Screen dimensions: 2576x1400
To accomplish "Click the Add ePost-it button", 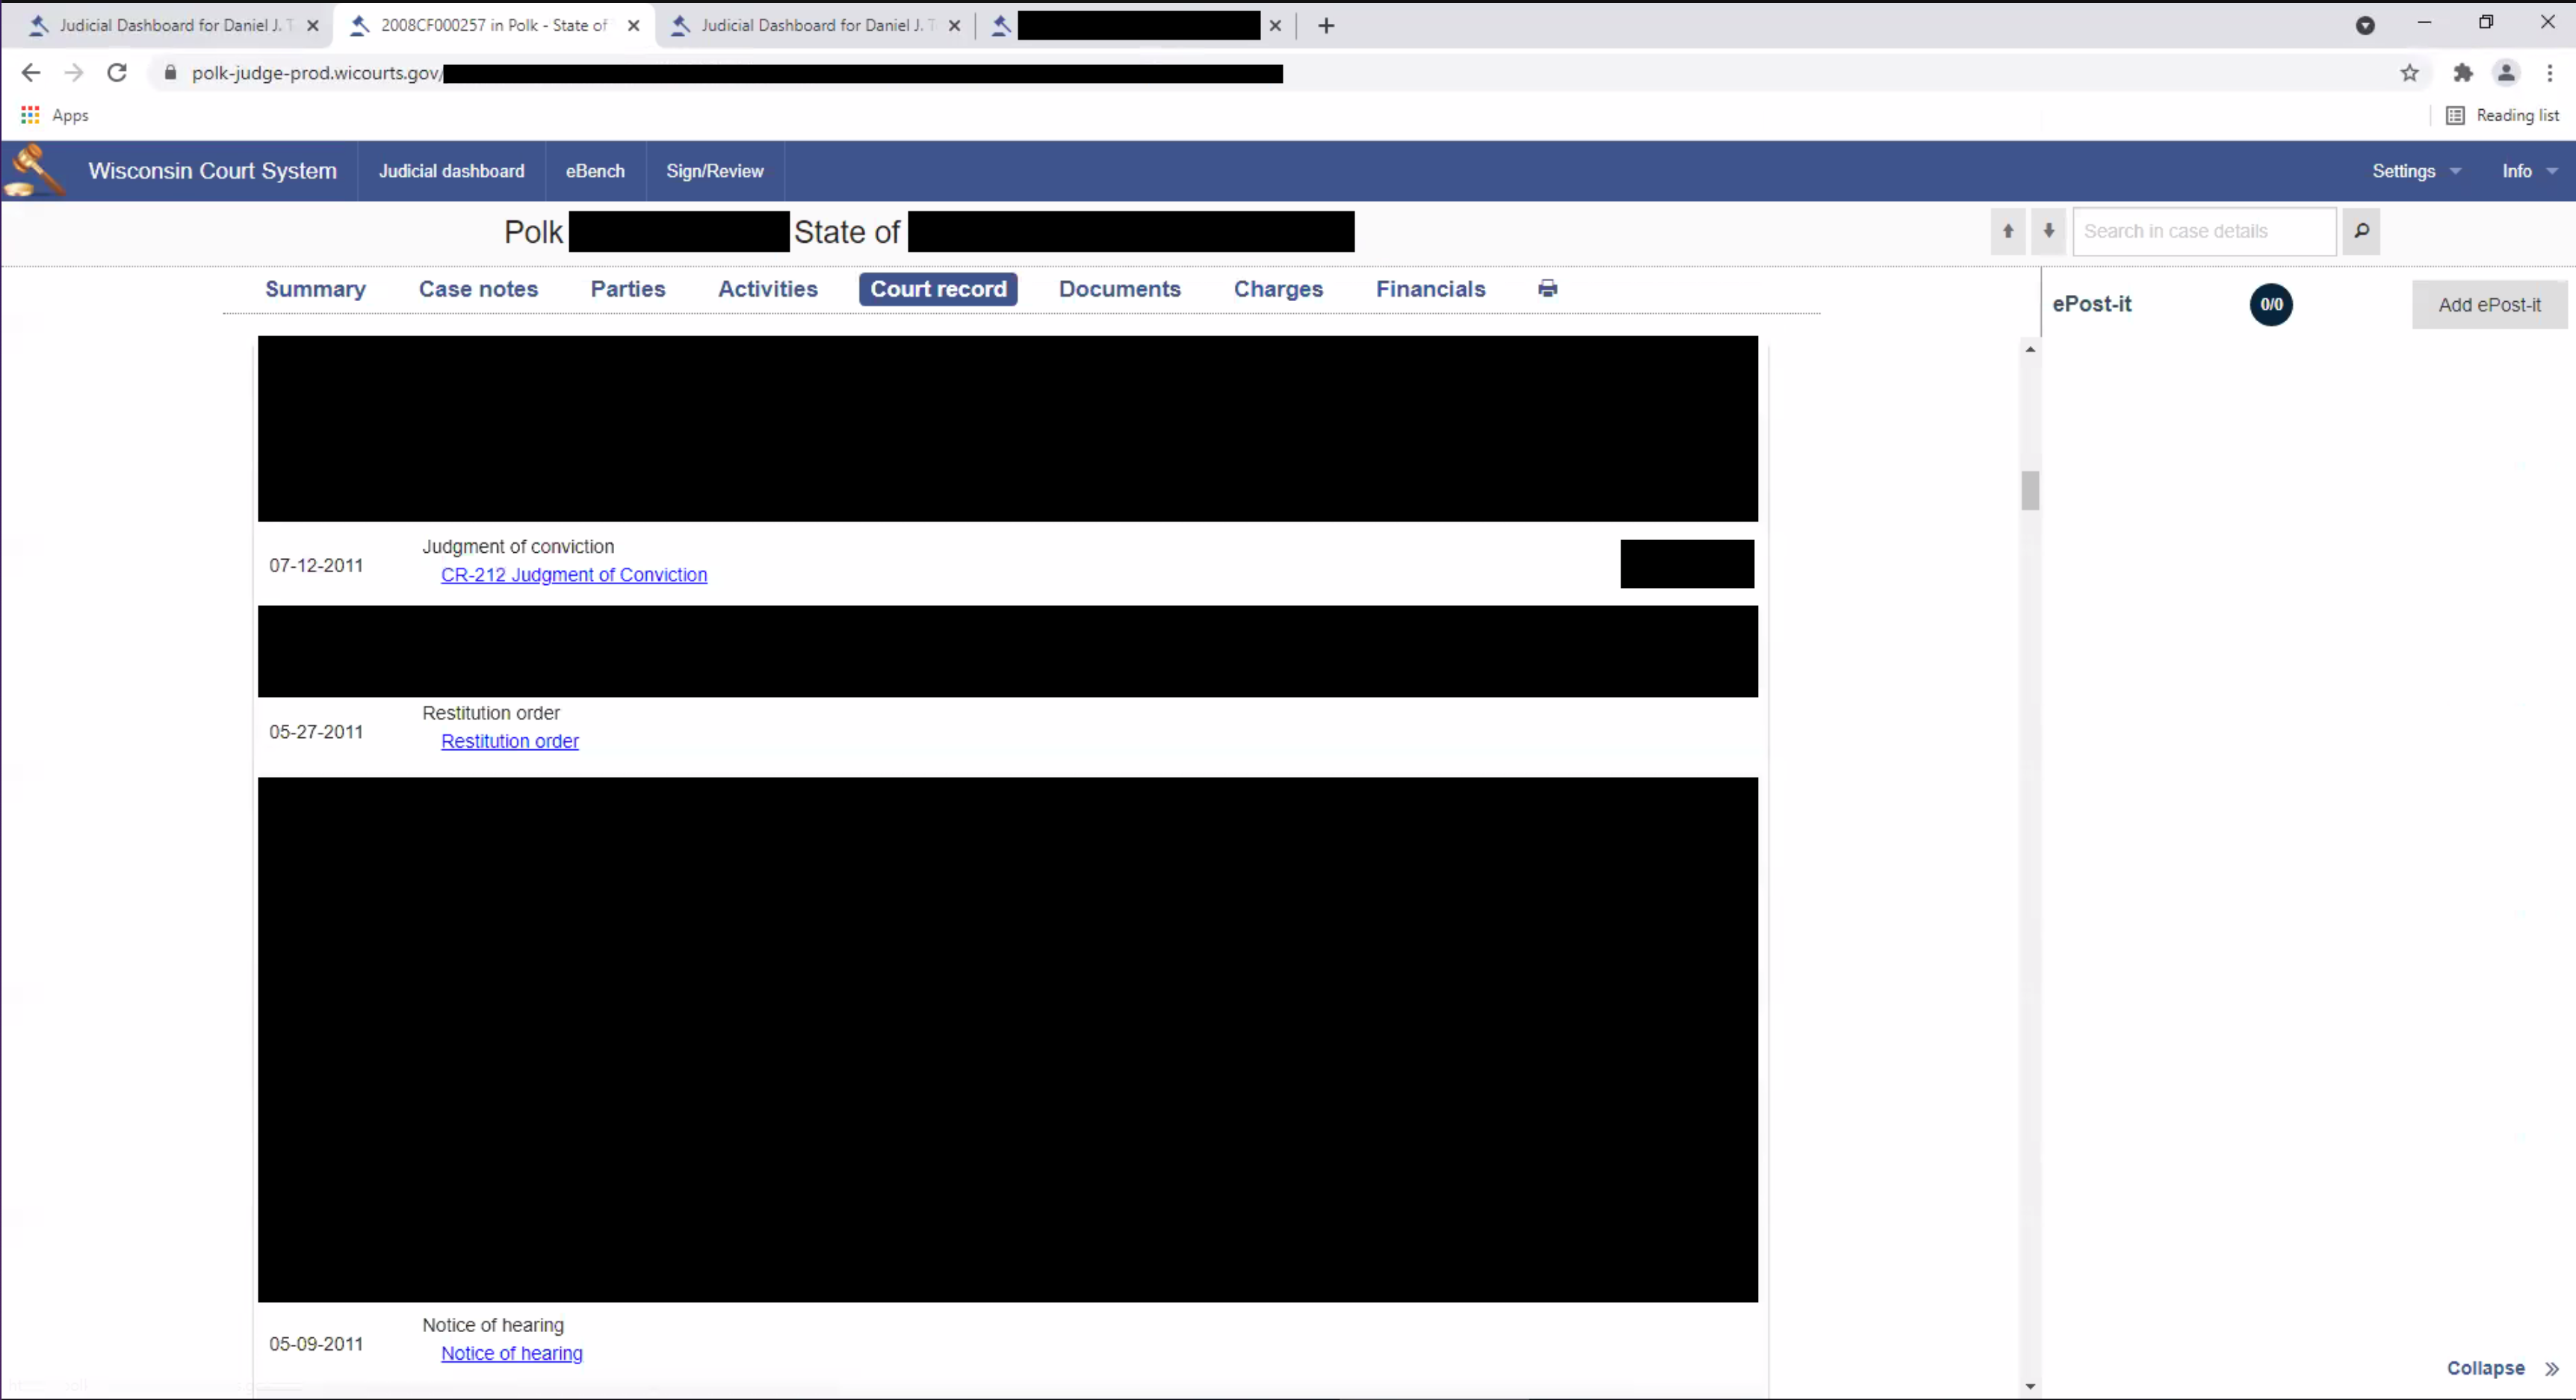I will (x=2489, y=305).
